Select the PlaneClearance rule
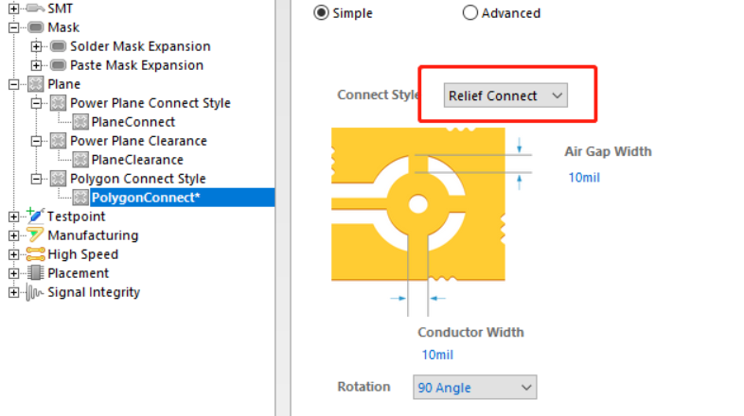The image size is (744, 416). click(x=136, y=160)
